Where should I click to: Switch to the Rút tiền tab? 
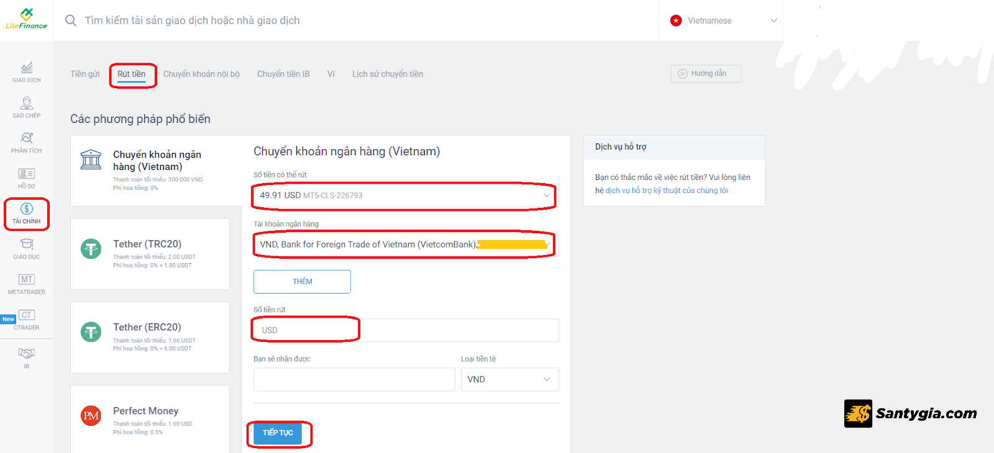132,74
